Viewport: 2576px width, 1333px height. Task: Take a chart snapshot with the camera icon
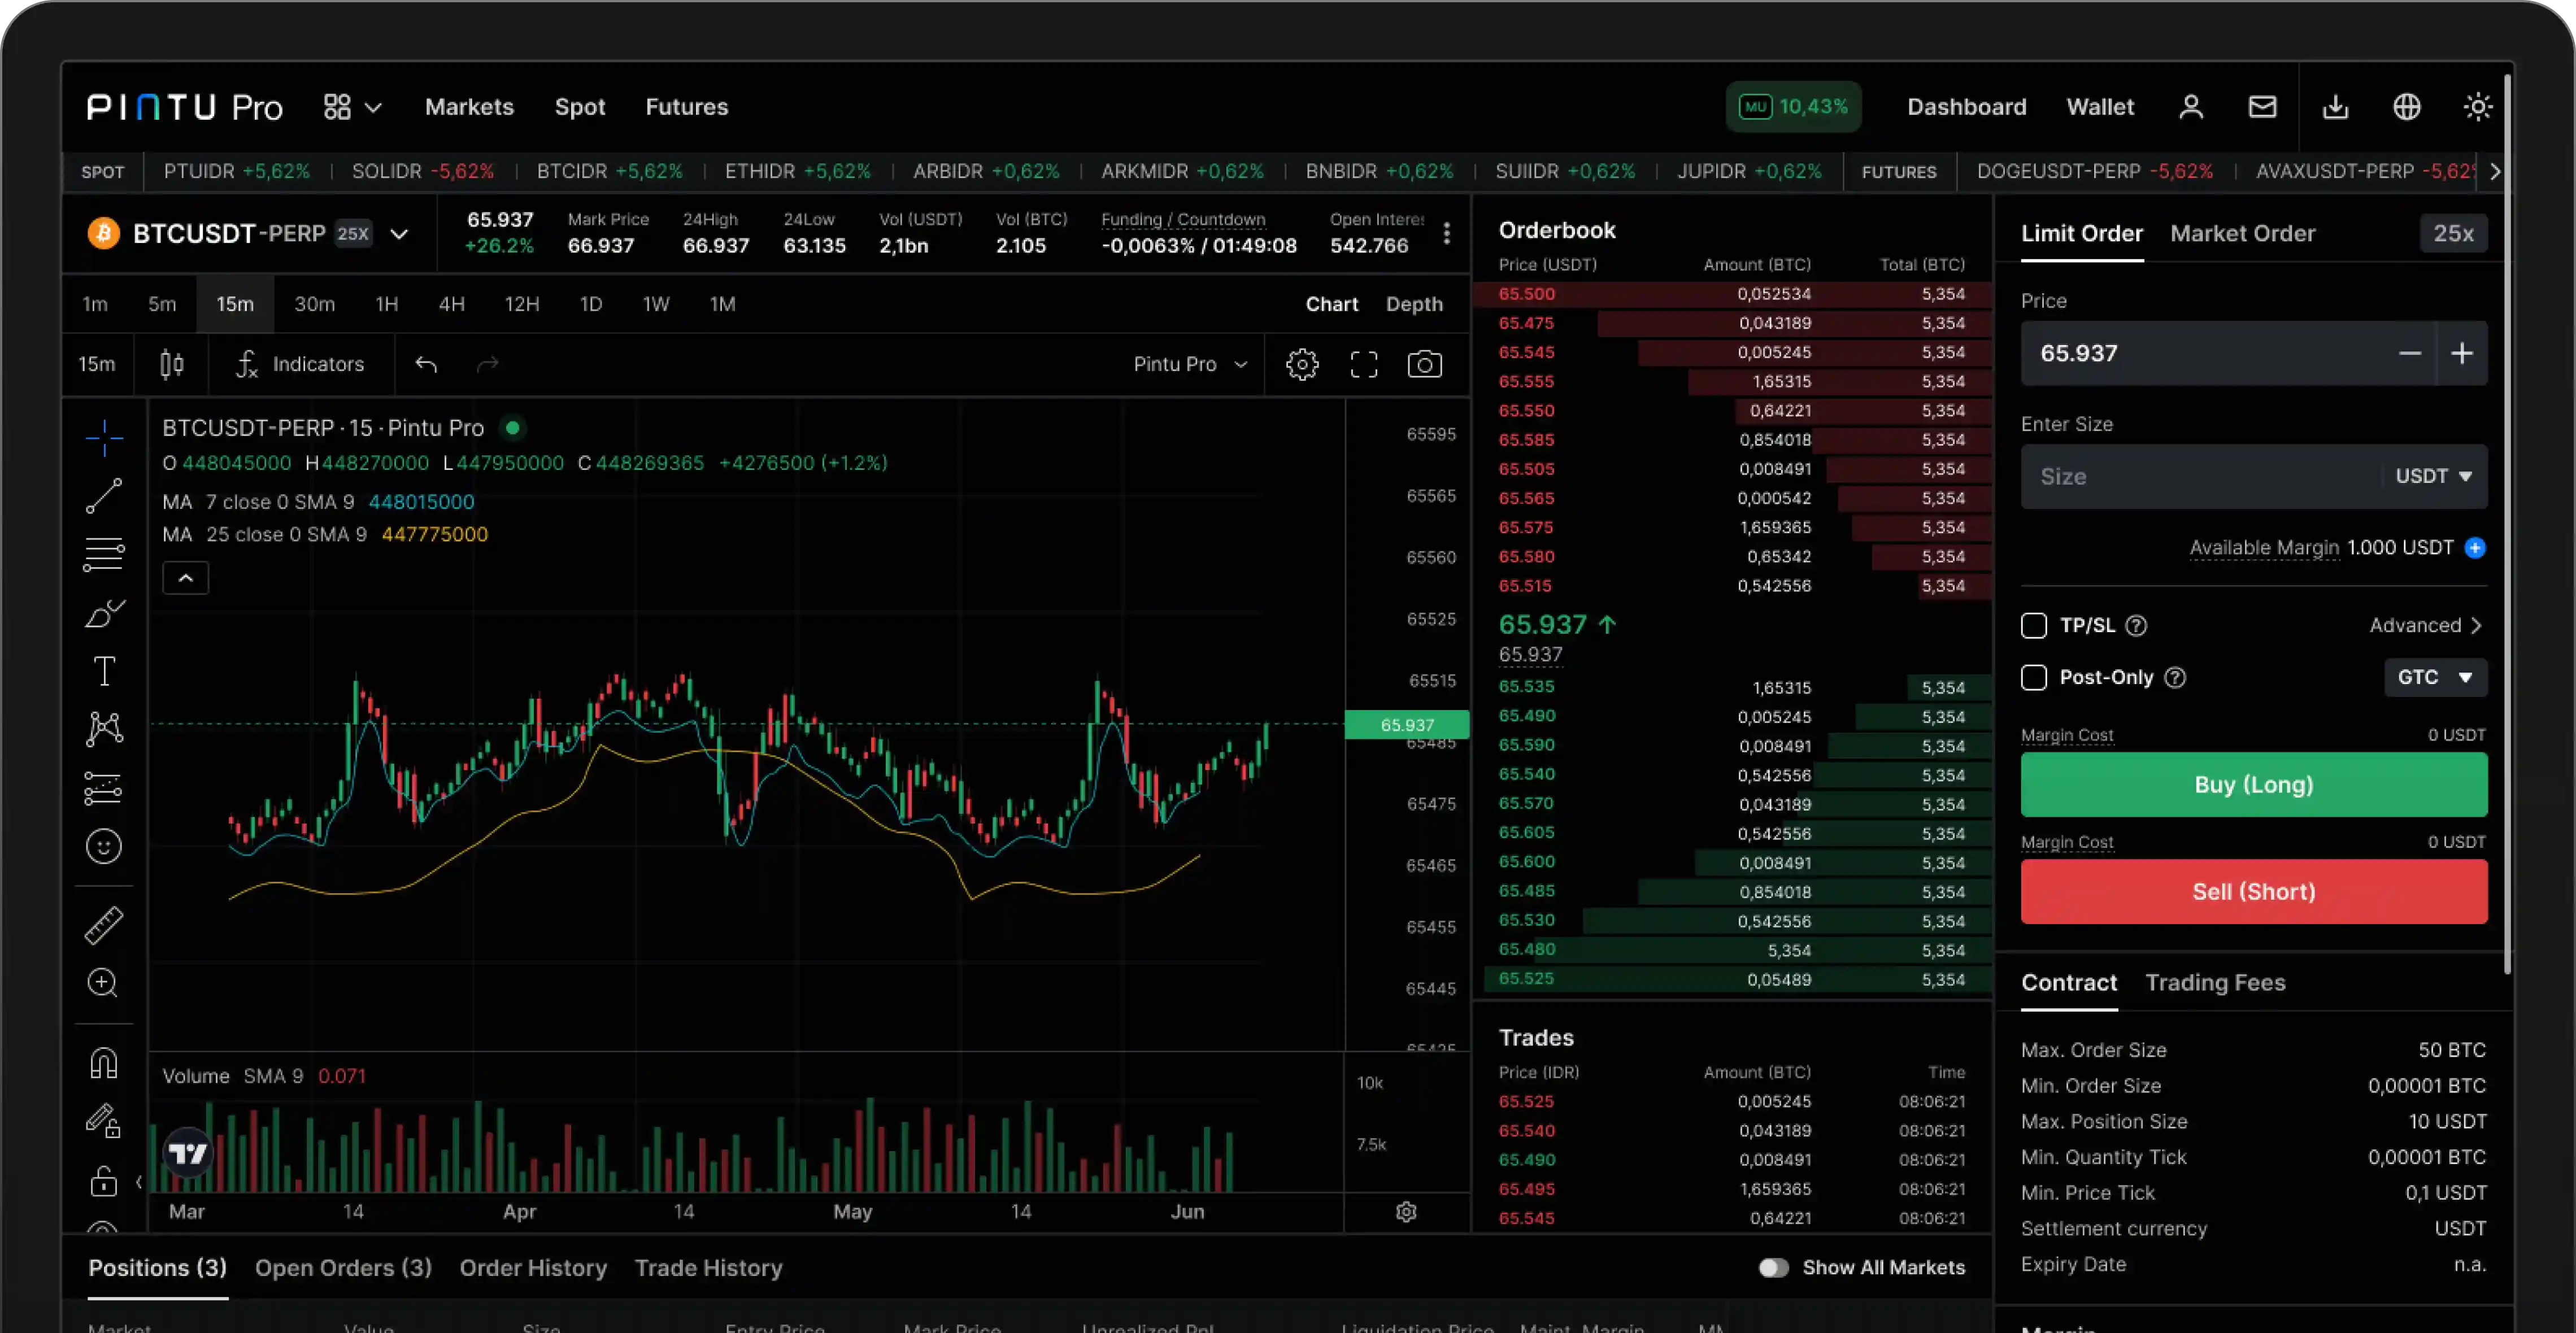1425,364
